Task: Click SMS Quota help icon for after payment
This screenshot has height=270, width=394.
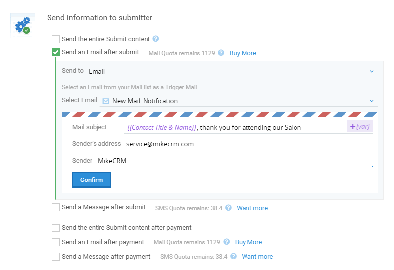Action: [233, 256]
